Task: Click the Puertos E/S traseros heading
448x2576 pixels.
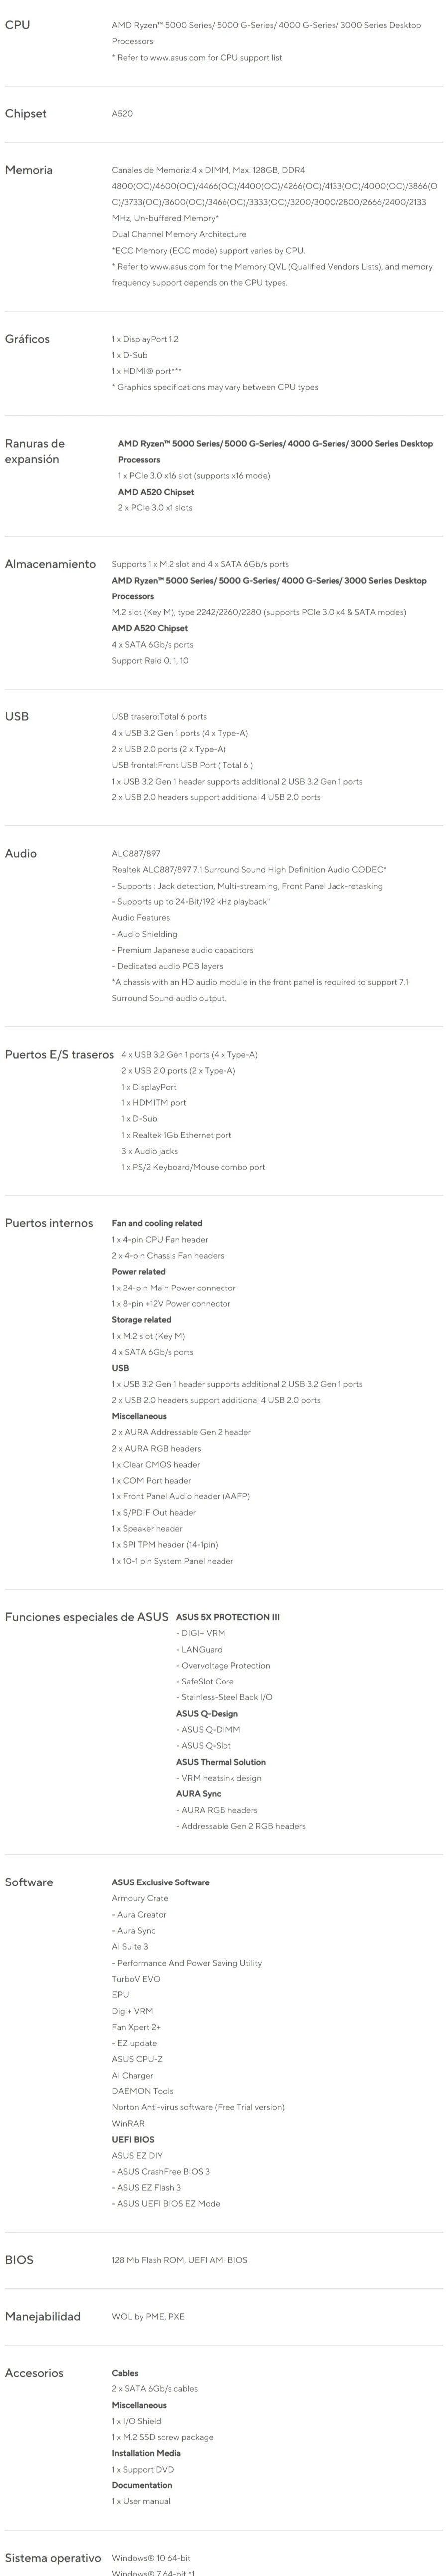Action: click(x=59, y=1054)
